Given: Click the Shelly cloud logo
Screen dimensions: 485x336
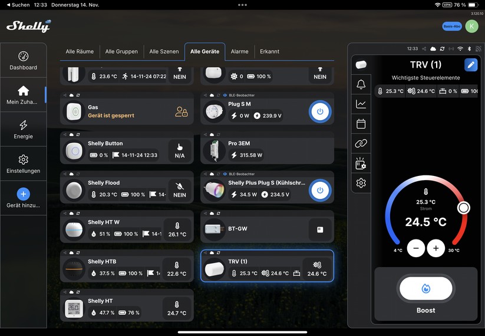Looking at the screenshot, I should click(x=29, y=26).
